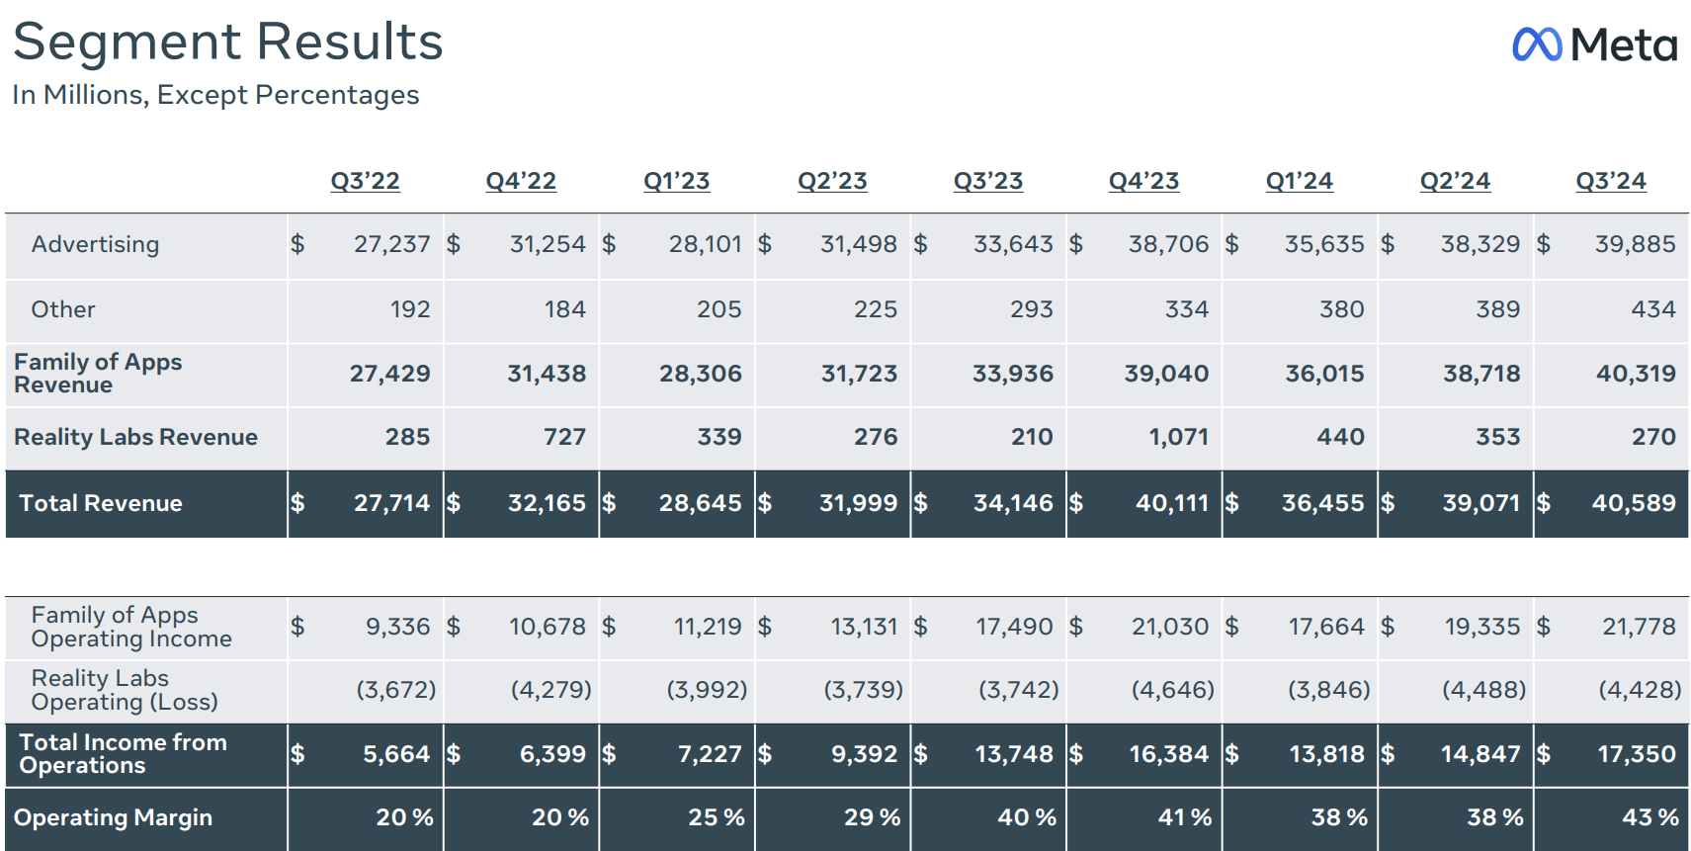Select the Operating Margin row label

(x=113, y=817)
